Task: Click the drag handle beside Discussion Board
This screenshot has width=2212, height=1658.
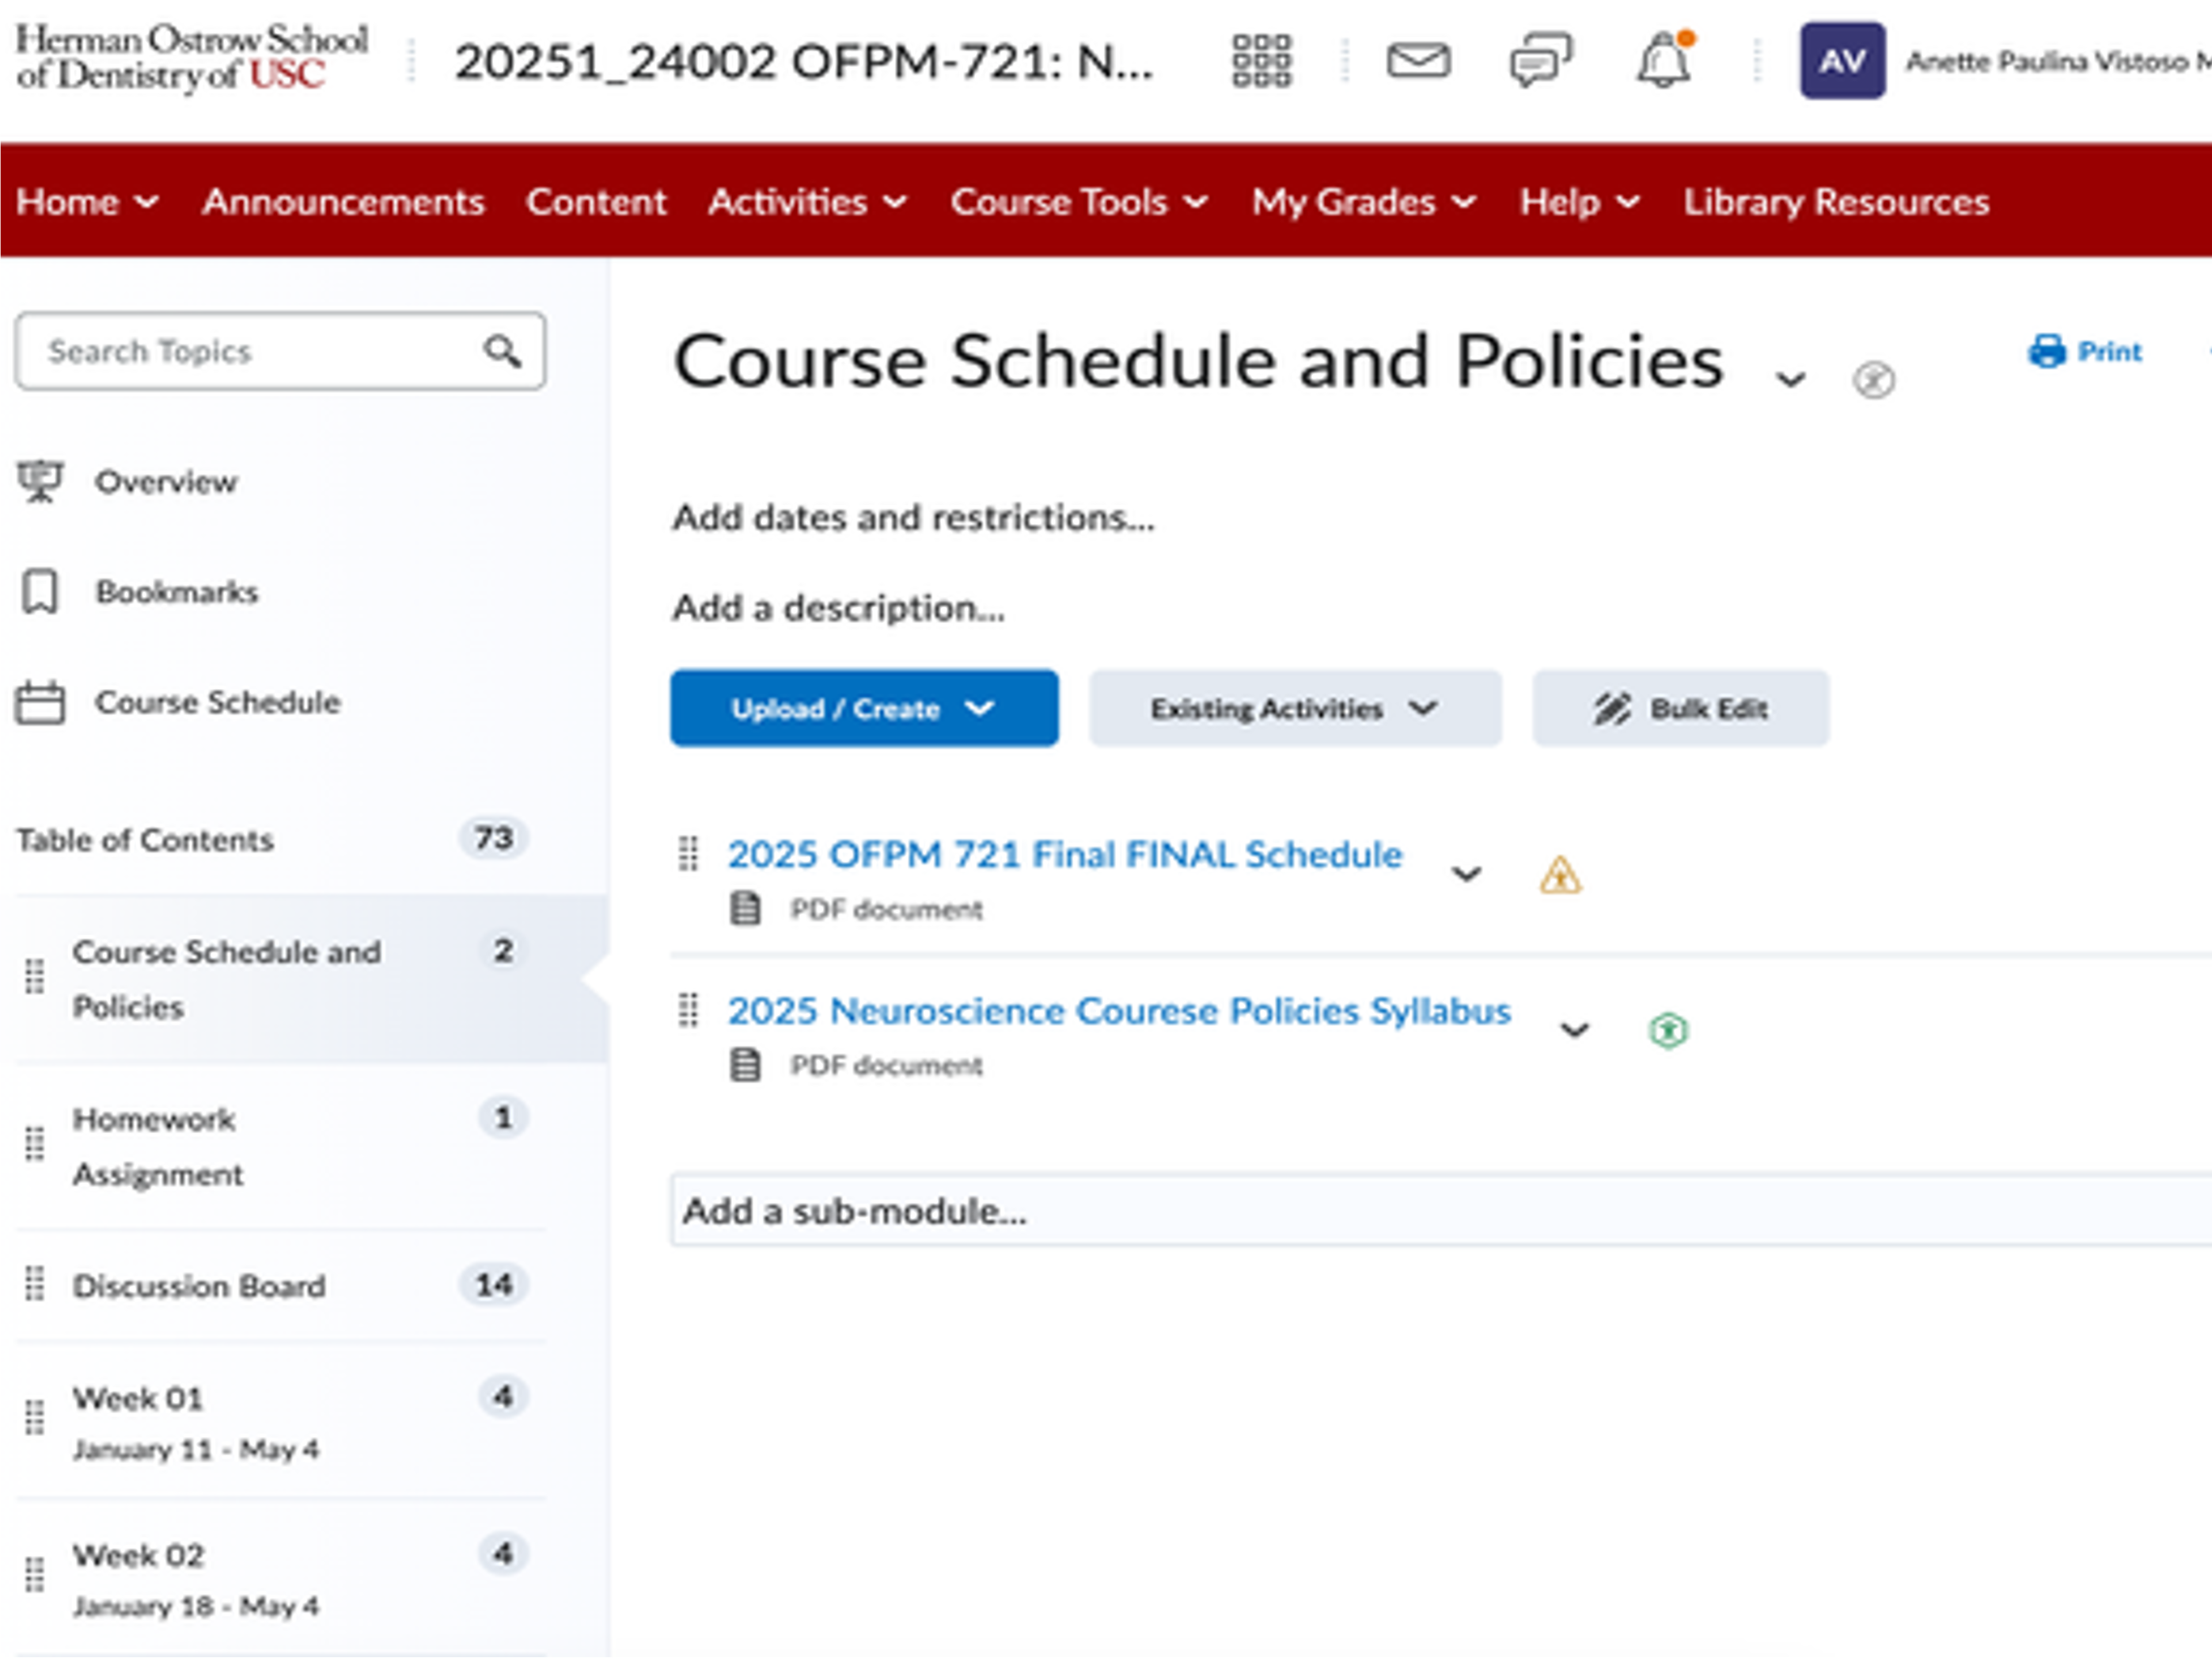Action: tap(35, 1283)
